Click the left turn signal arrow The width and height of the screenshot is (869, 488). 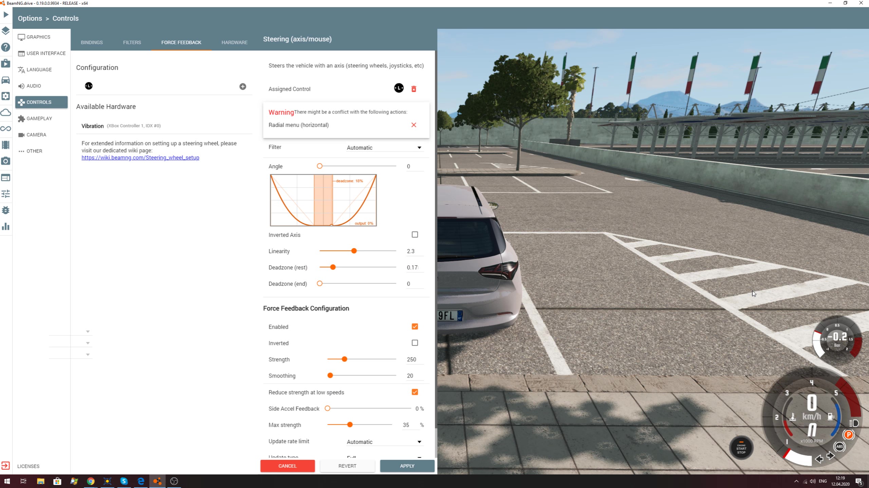click(819, 459)
